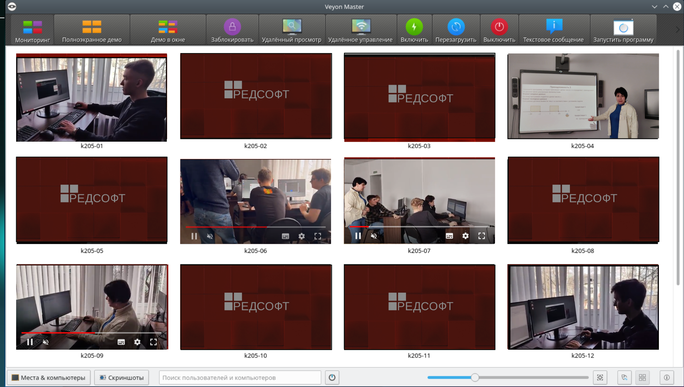Image resolution: width=684 pixels, height=387 pixels.
Task: Click auto-adjust thumbnail size icon
Action: click(x=600, y=377)
